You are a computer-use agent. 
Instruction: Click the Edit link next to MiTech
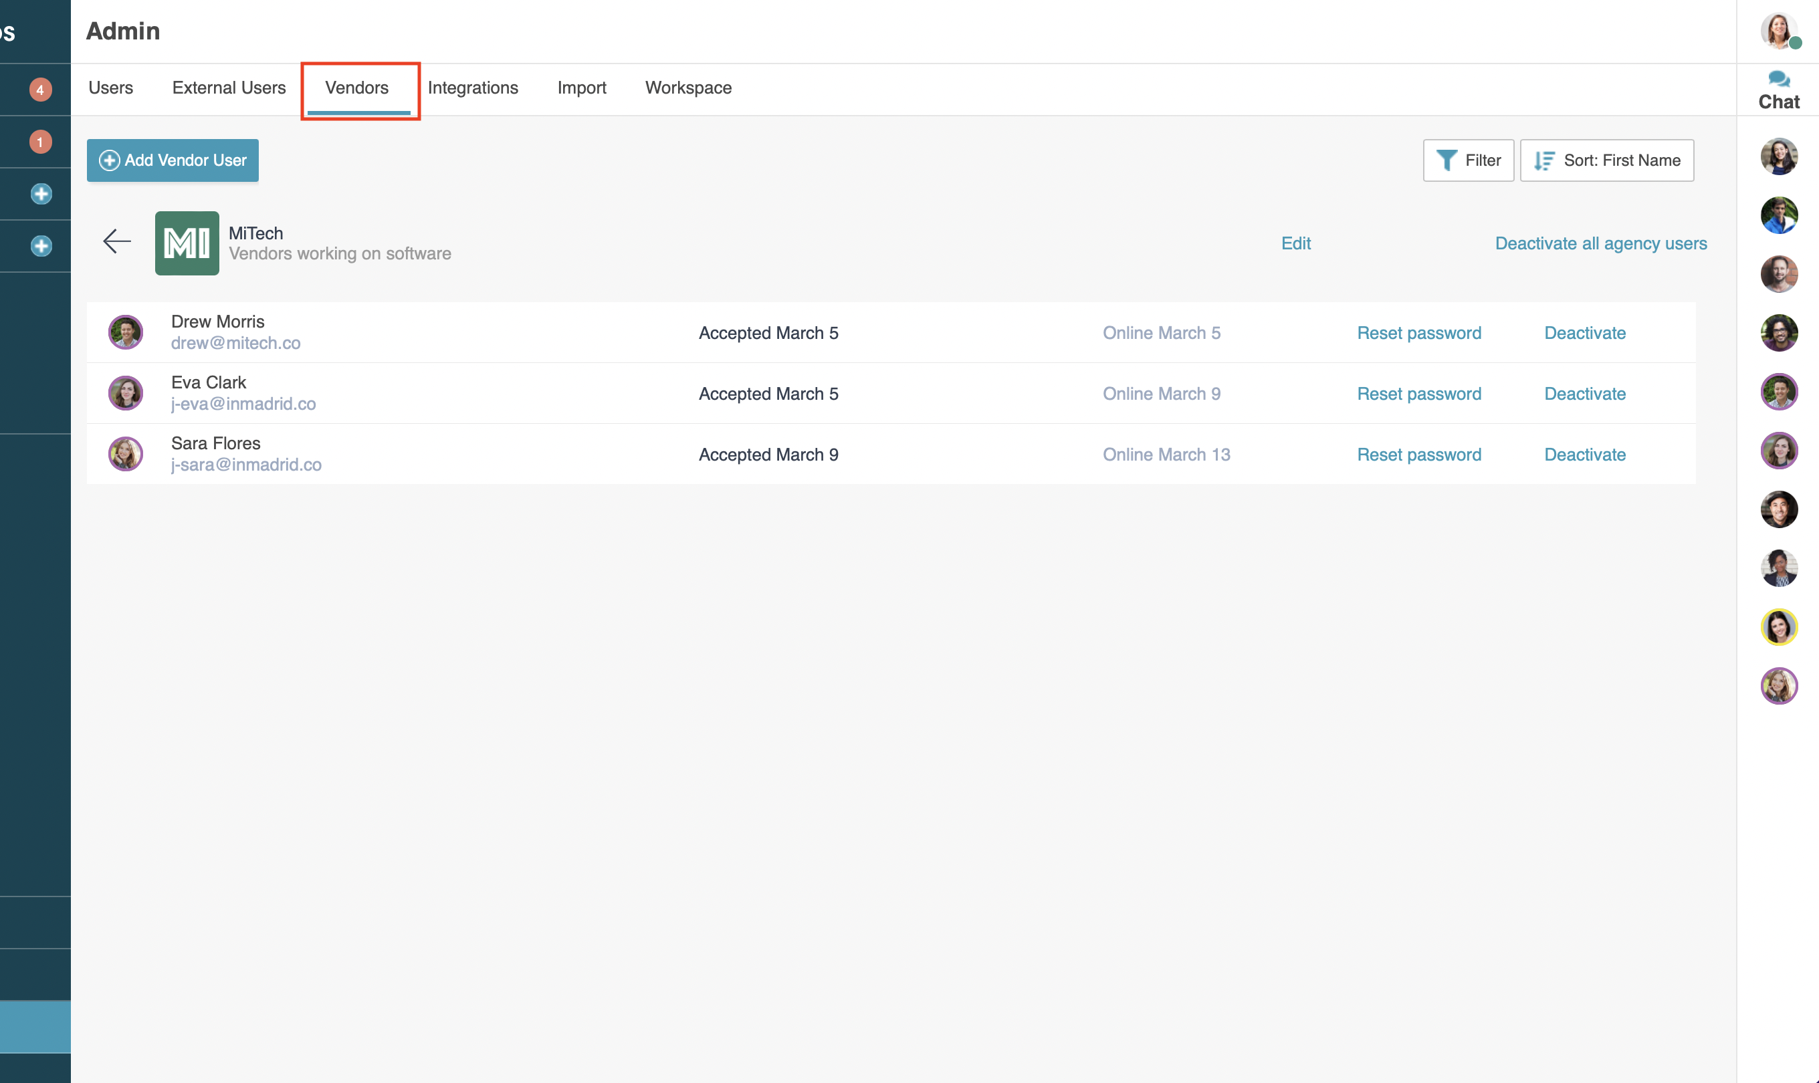coord(1295,243)
